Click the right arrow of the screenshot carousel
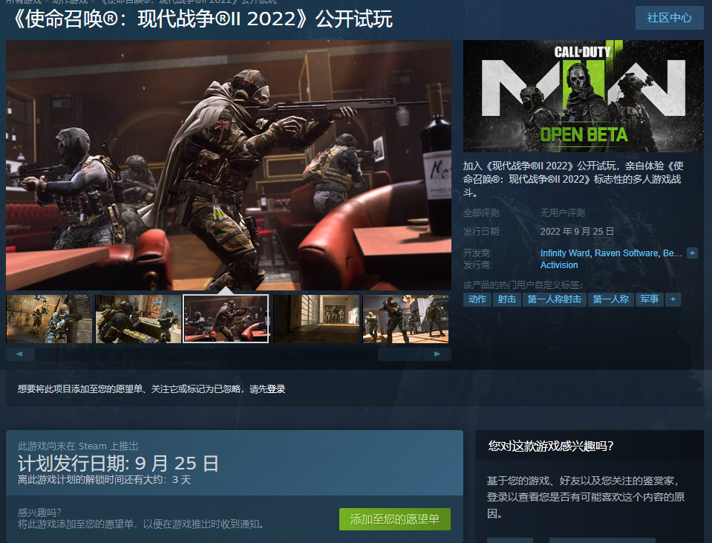 coord(437,354)
